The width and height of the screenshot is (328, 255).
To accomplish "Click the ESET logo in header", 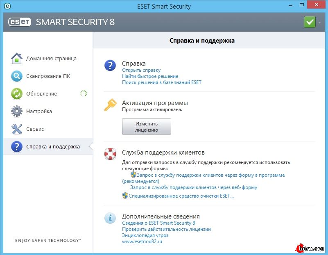I will pyautogui.click(x=20, y=22).
